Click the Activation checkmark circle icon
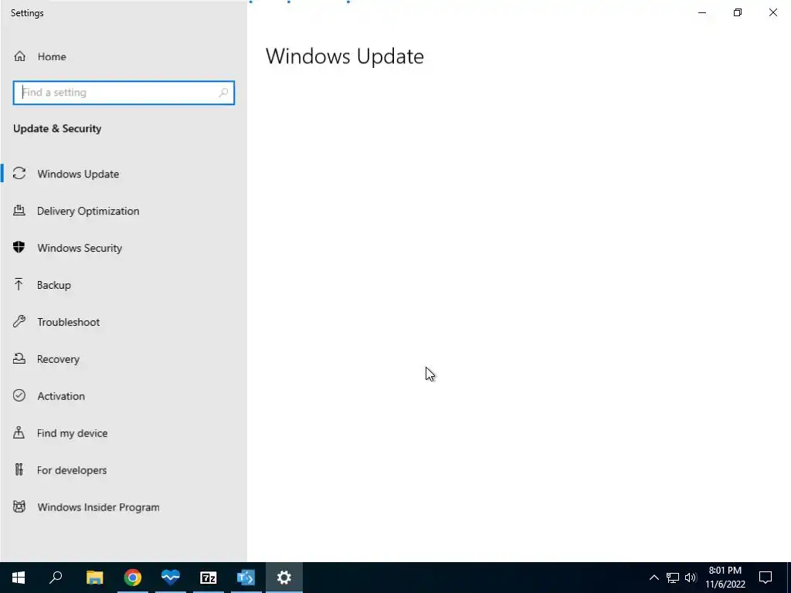This screenshot has height=593, width=791. pyautogui.click(x=19, y=395)
